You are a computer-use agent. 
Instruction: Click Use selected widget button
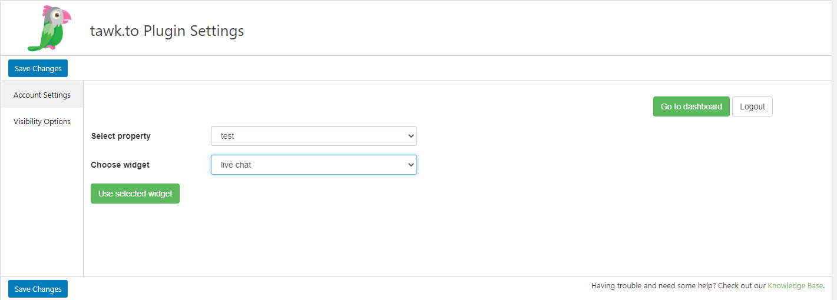(135, 194)
